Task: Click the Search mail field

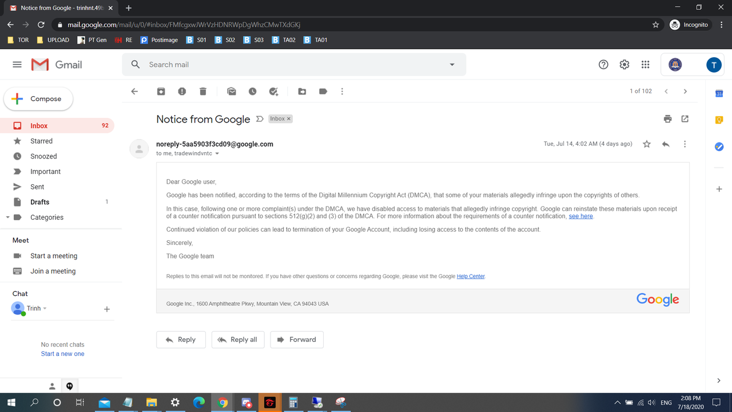Action: (295, 65)
